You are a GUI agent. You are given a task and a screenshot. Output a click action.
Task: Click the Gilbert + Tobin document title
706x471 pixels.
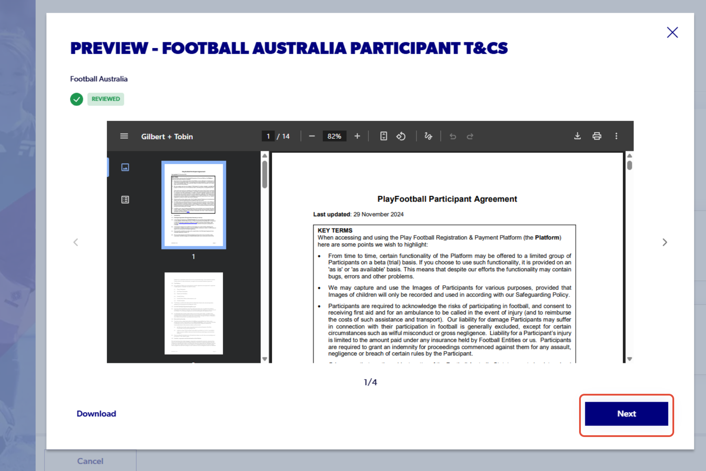click(x=167, y=137)
